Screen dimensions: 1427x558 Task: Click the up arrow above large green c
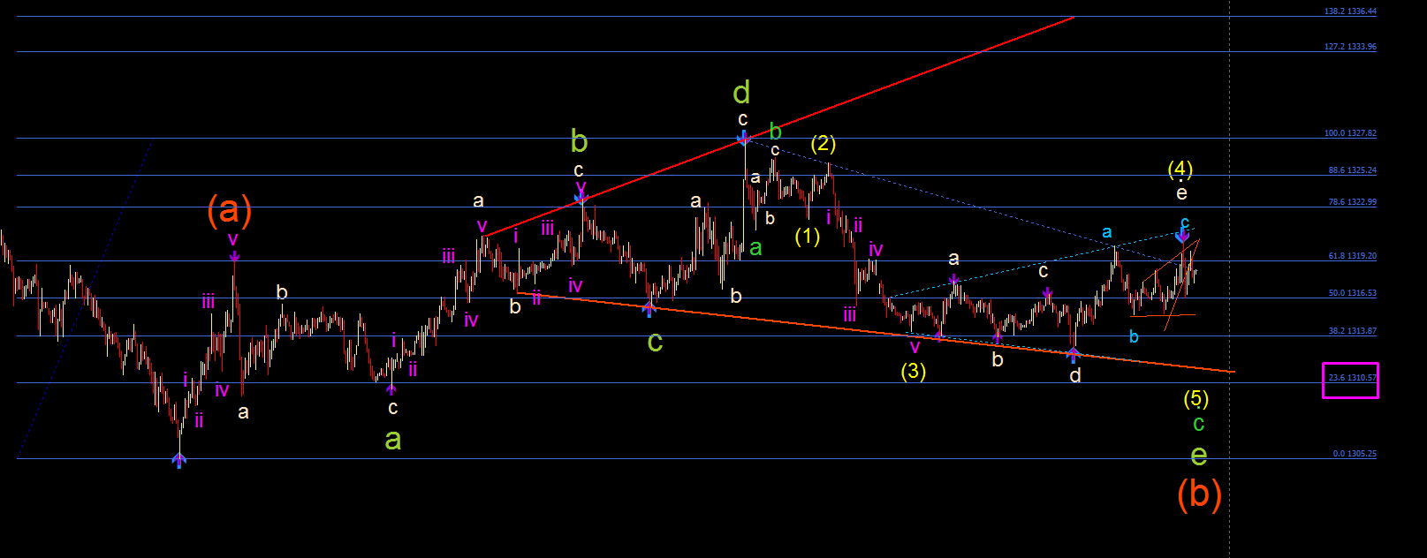pos(649,308)
